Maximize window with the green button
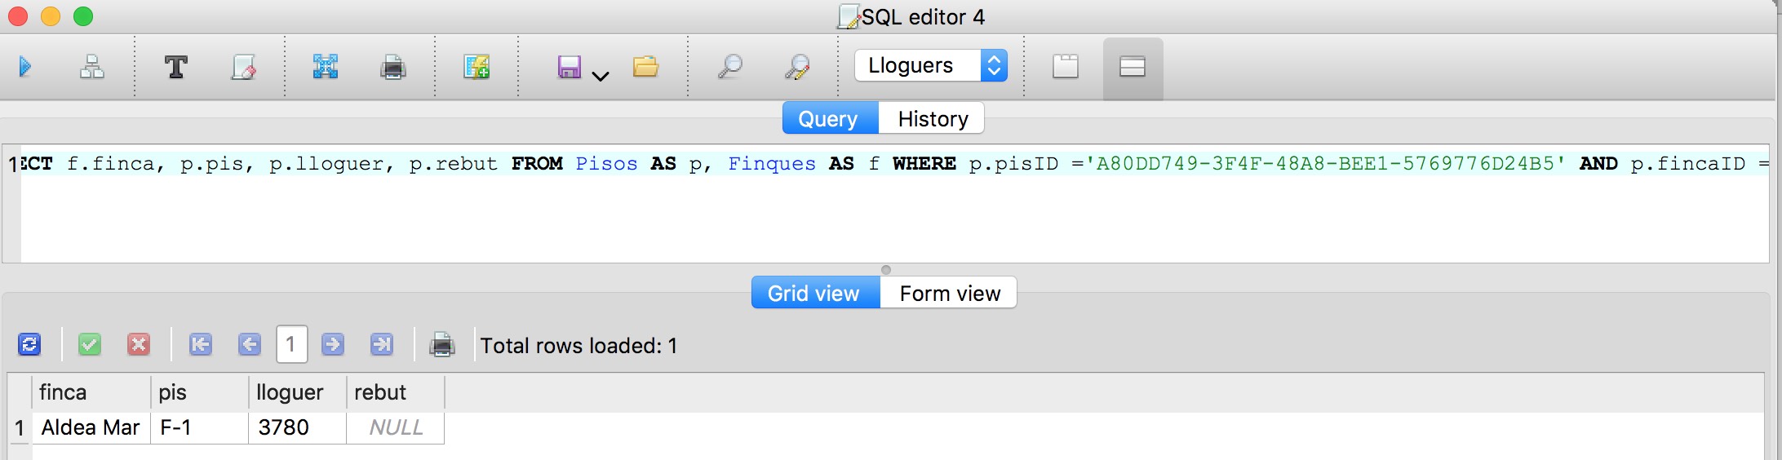The height and width of the screenshot is (460, 1782). point(83,16)
